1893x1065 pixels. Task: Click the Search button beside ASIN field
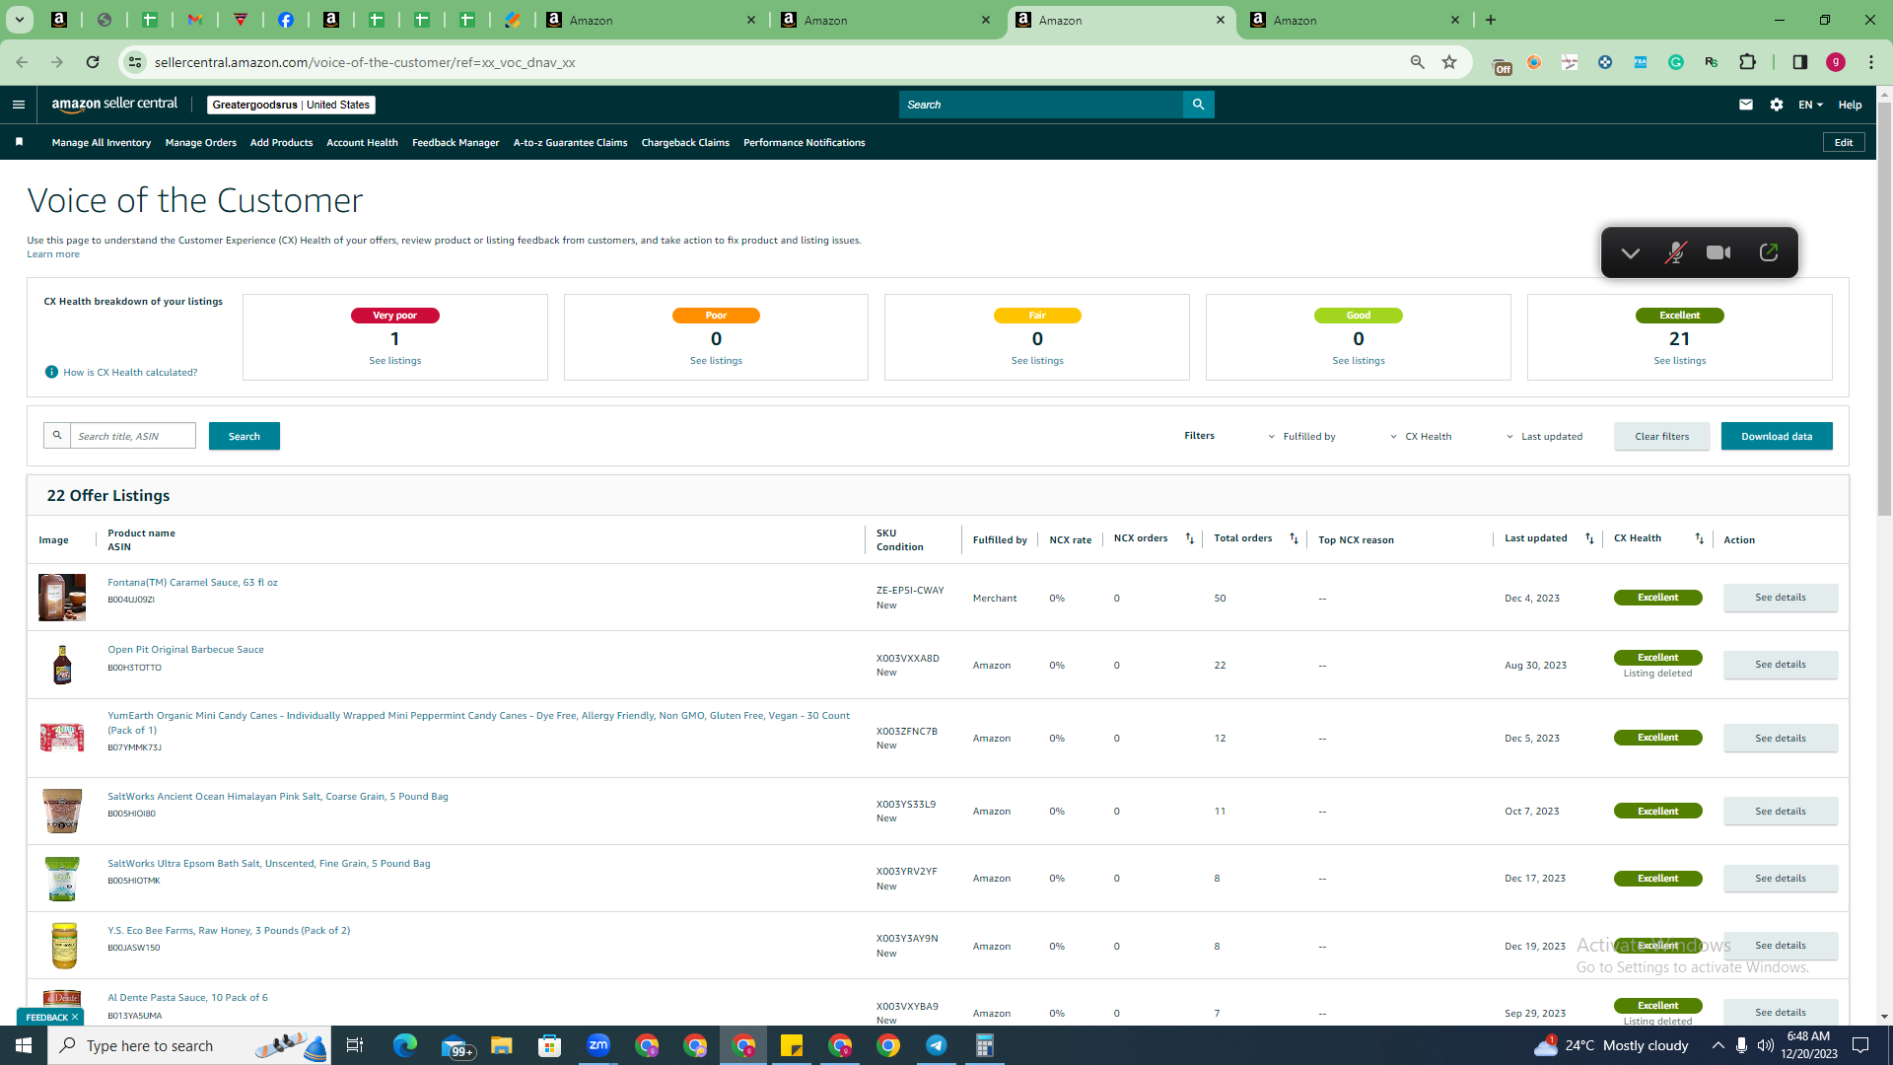click(x=245, y=436)
